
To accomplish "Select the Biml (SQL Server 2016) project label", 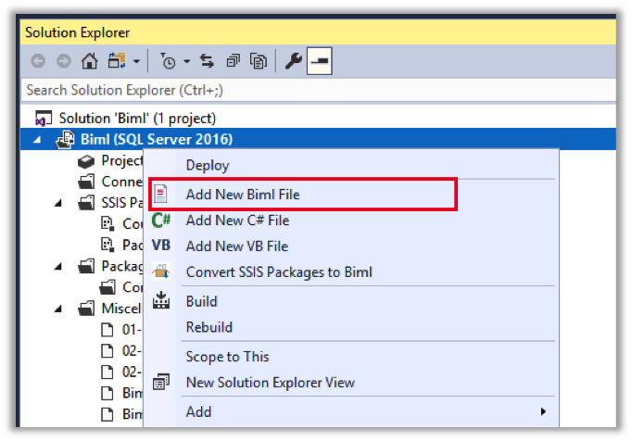I will click(x=157, y=139).
